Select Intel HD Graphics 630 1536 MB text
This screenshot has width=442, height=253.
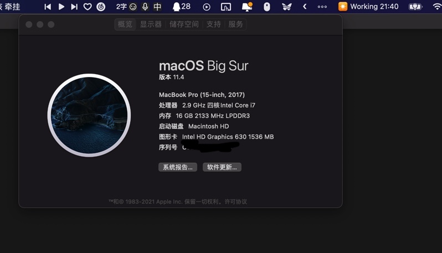(x=228, y=137)
